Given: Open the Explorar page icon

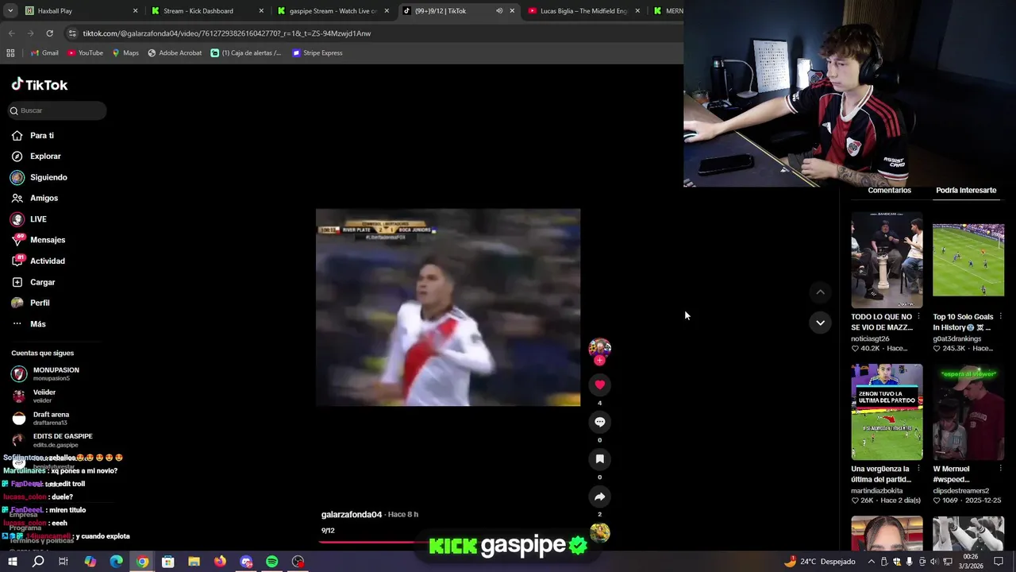Looking at the screenshot, I should coord(17,157).
